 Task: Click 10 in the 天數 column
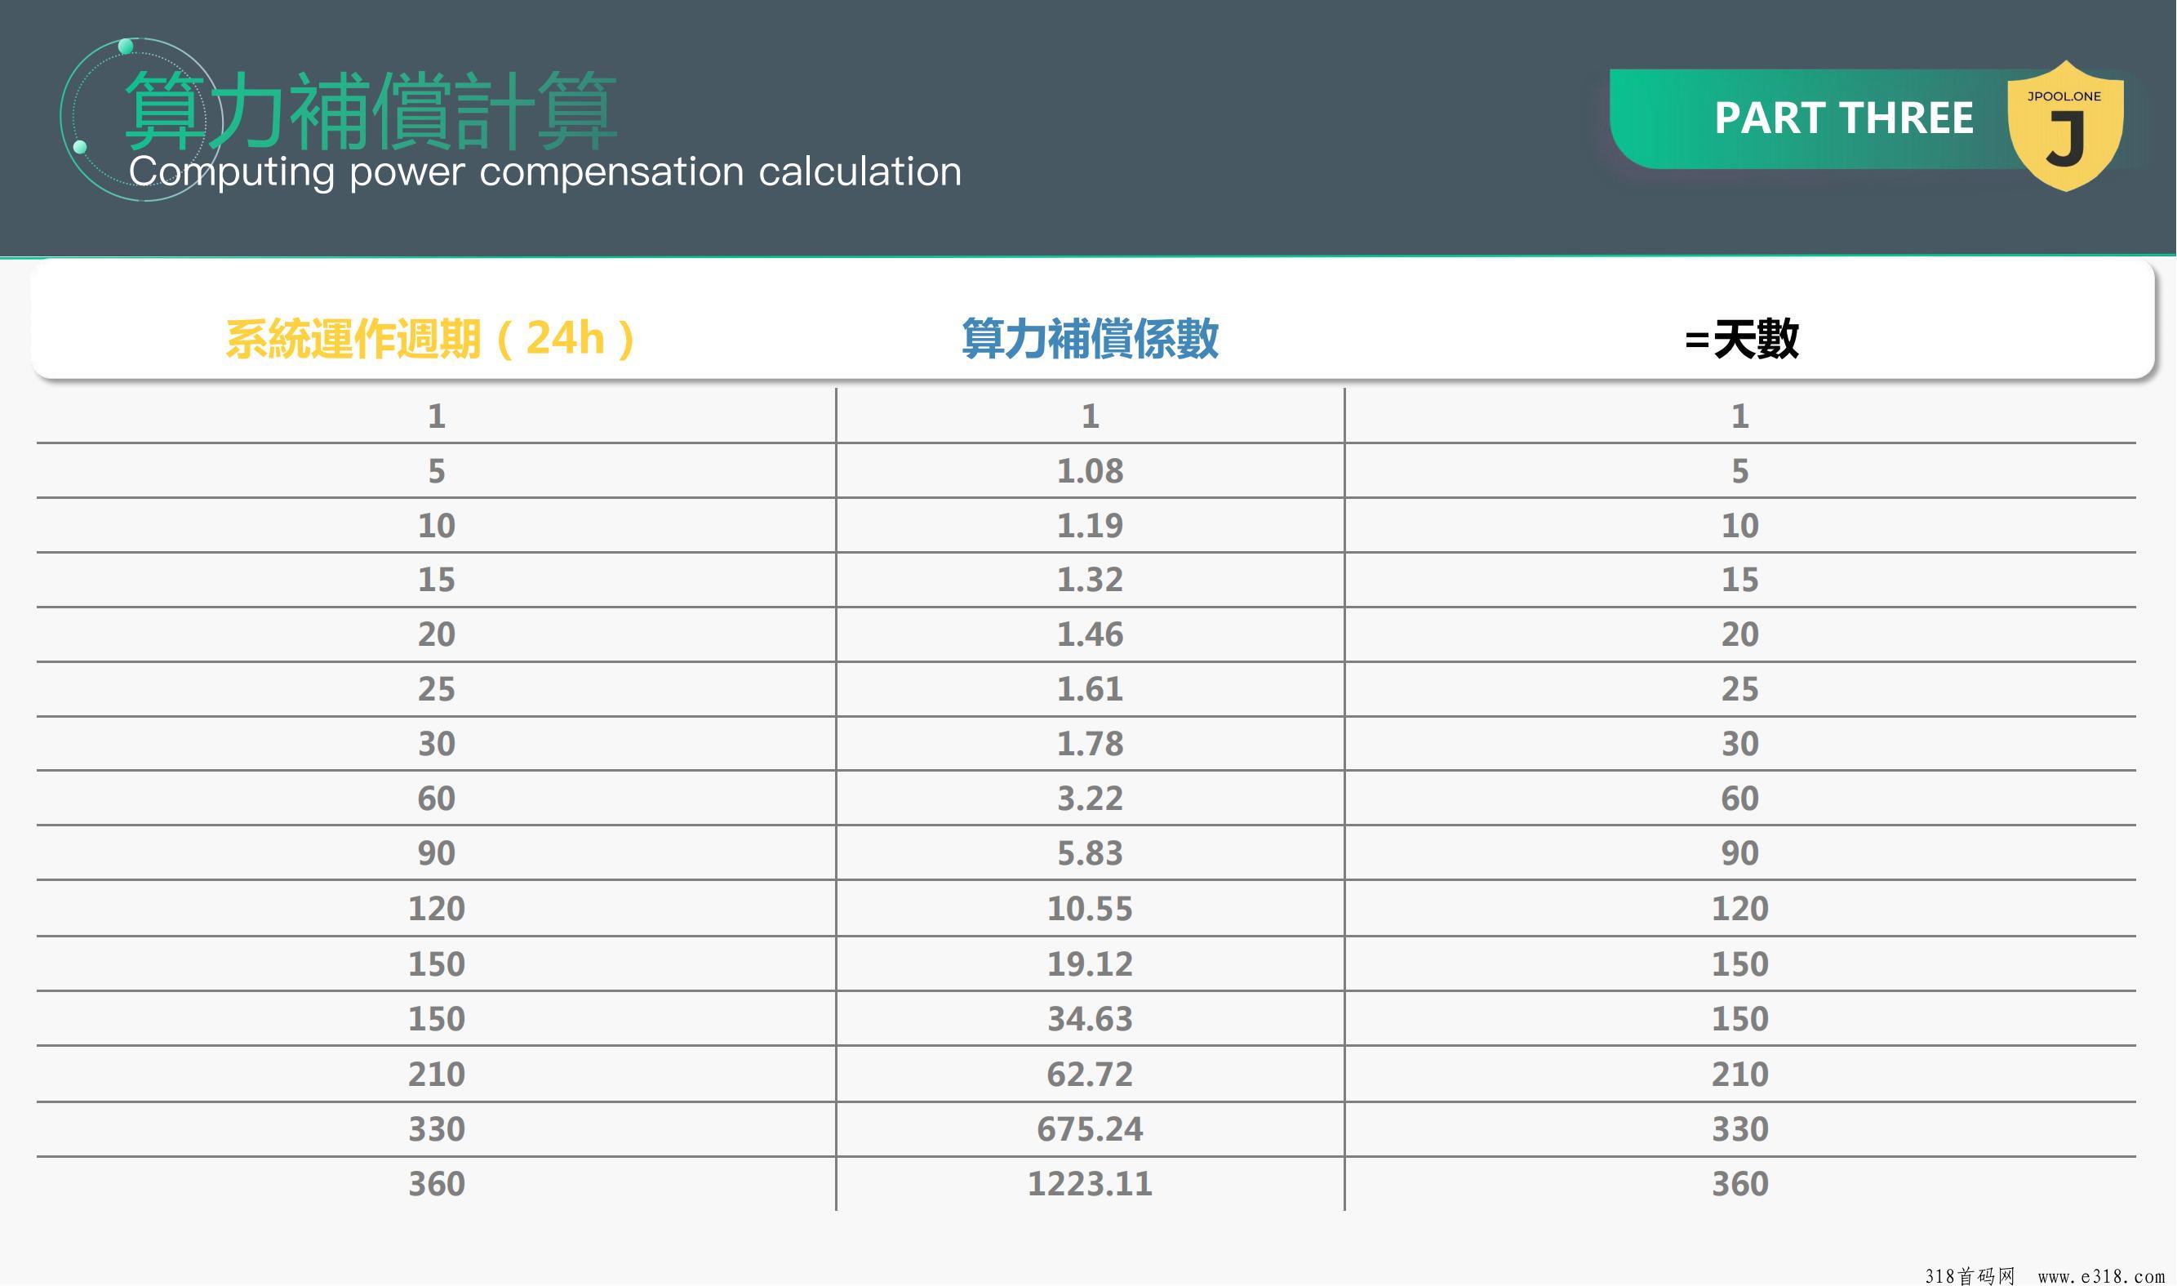(x=1739, y=525)
